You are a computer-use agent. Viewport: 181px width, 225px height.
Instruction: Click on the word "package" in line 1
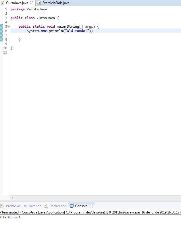click(x=18, y=9)
